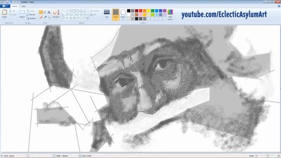The height and width of the screenshot is (158, 281).
Task: Switch to the Home tab
Action: 14,6
